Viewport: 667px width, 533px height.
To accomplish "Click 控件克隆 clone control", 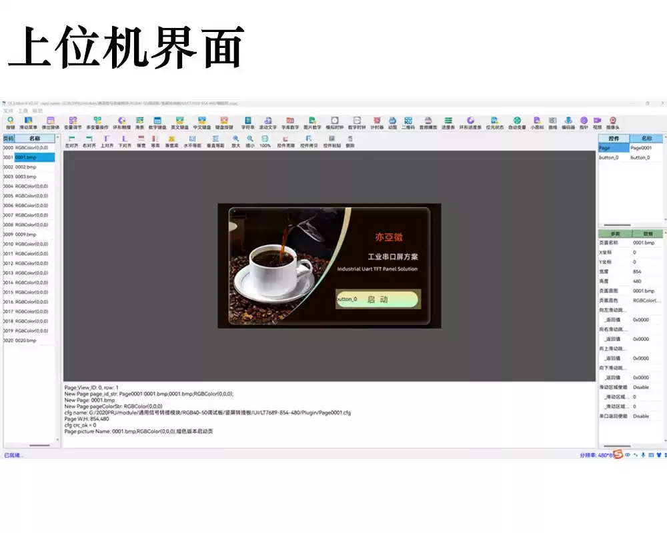I will pyautogui.click(x=286, y=141).
